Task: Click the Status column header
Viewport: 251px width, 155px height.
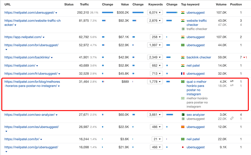Action: pyautogui.click(x=69, y=4)
